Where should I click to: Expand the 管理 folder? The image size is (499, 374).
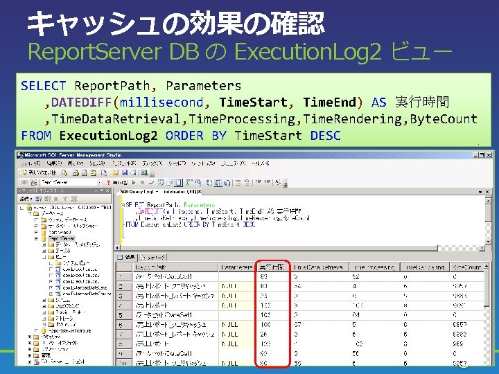[30, 355]
